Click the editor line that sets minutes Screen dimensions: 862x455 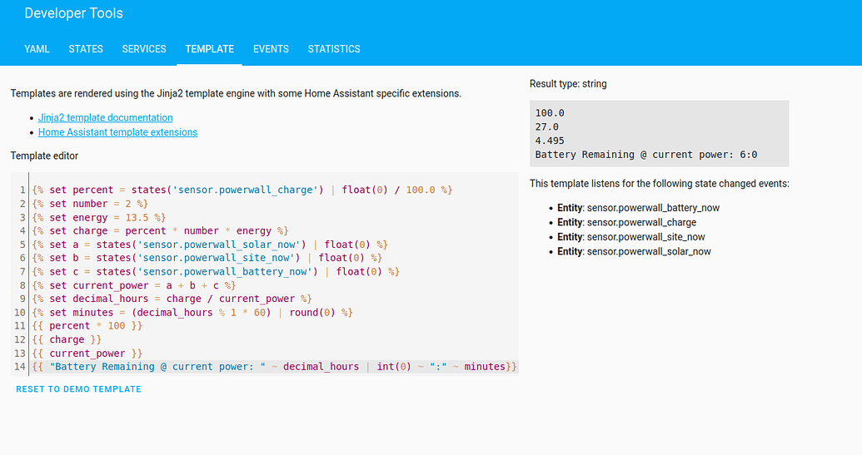[x=192, y=313]
